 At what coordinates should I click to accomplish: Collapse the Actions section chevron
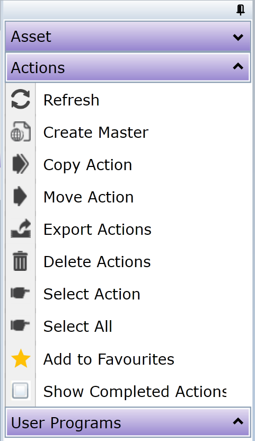[238, 67]
